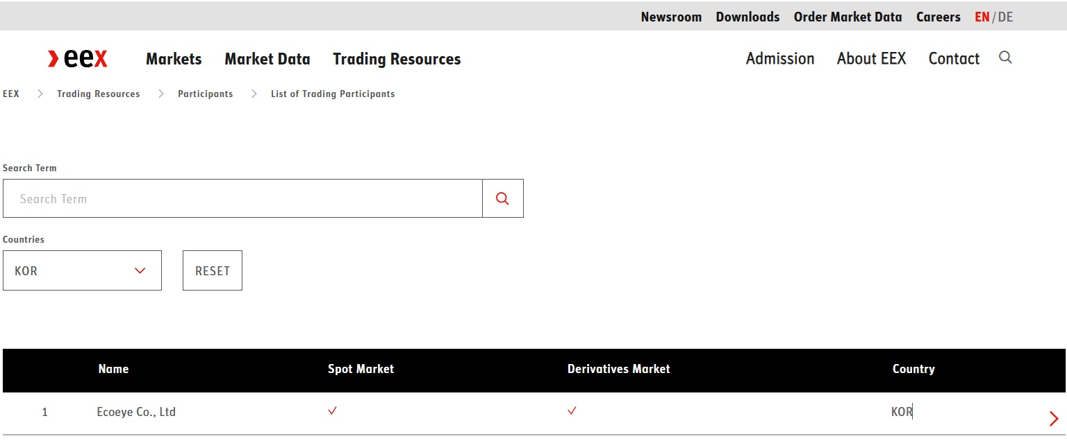Click the EEX logo
This screenshot has height=441, width=1067.
77,58
